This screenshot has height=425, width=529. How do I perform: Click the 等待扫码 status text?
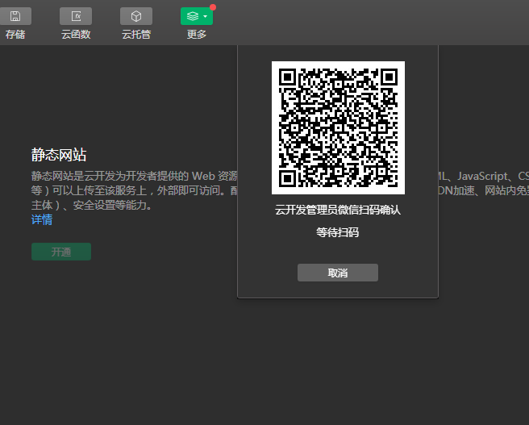point(338,232)
